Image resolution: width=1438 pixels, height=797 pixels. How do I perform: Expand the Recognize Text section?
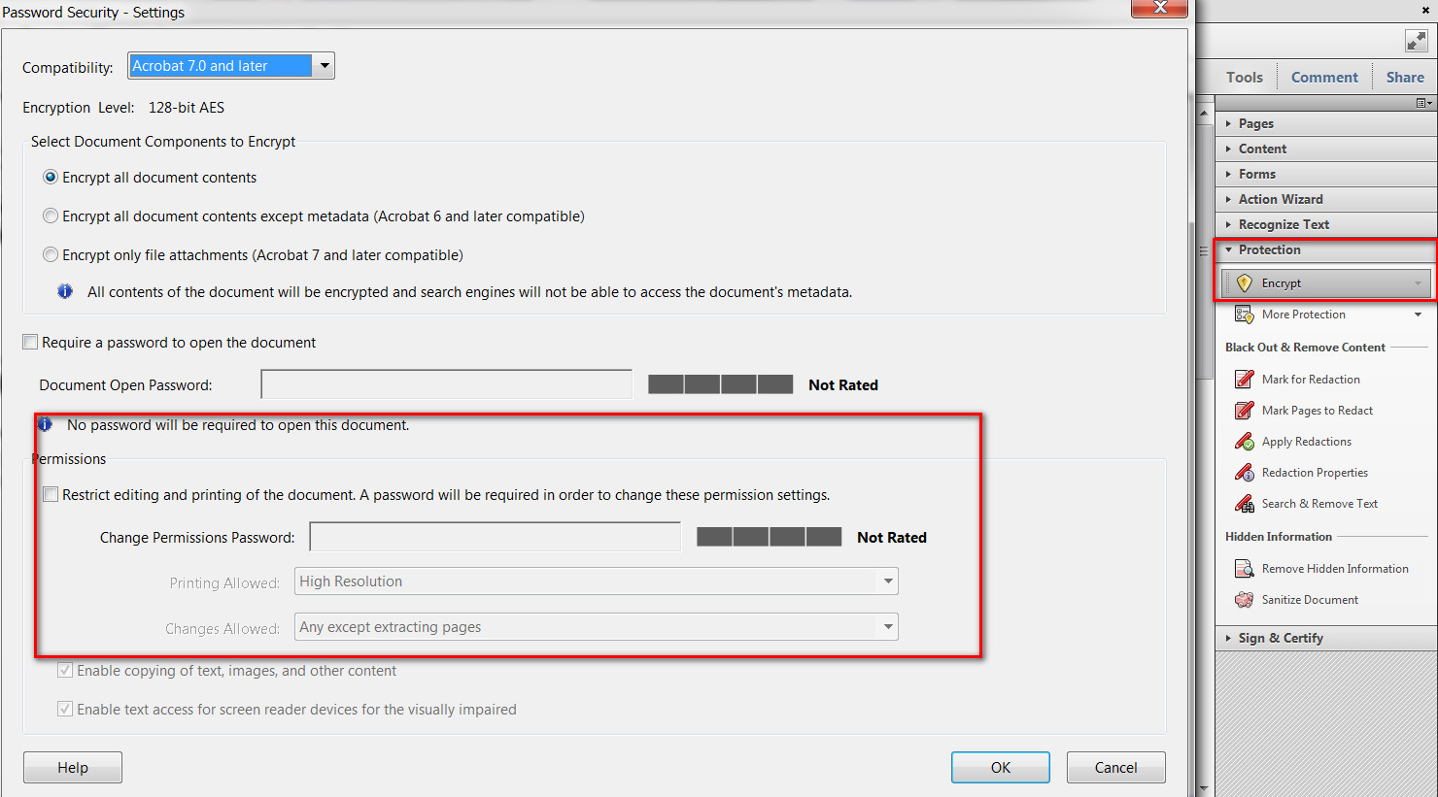1283,224
